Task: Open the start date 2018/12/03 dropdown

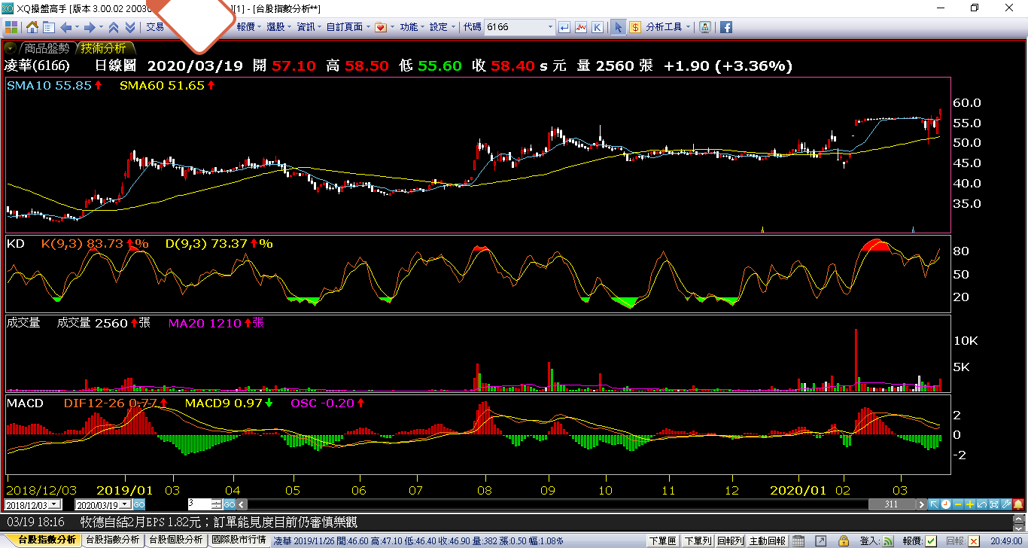Action: pyautogui.click(x=55, y=504)
